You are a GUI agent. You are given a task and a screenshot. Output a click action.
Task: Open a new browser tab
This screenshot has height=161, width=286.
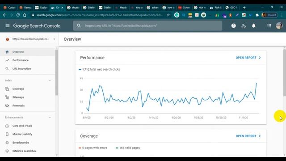click(244, 8)
